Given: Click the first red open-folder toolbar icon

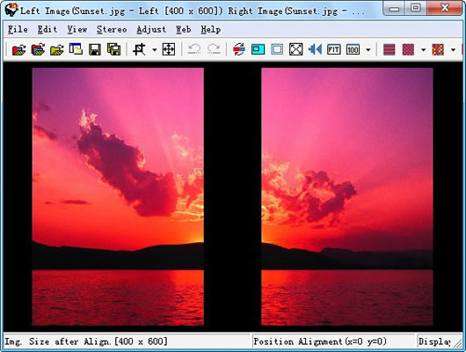Looking at the screenshot, I should tap(18, 49).
